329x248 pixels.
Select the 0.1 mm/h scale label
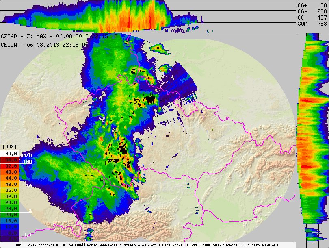click(28, 235)
